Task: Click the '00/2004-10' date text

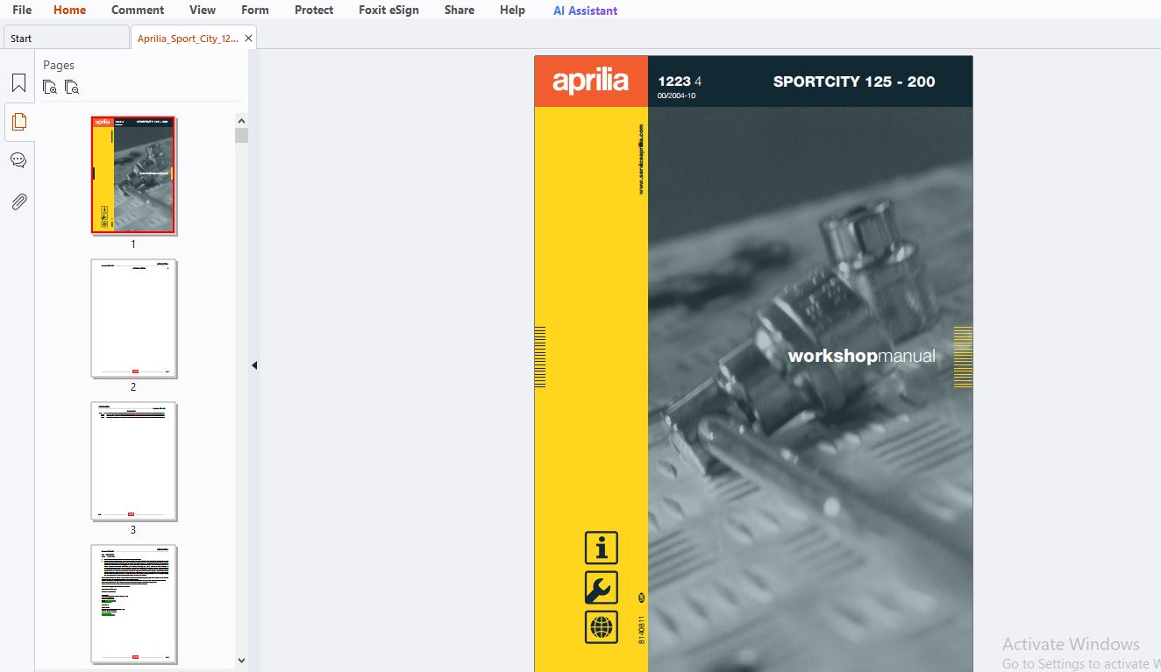Action: [676, 95]
